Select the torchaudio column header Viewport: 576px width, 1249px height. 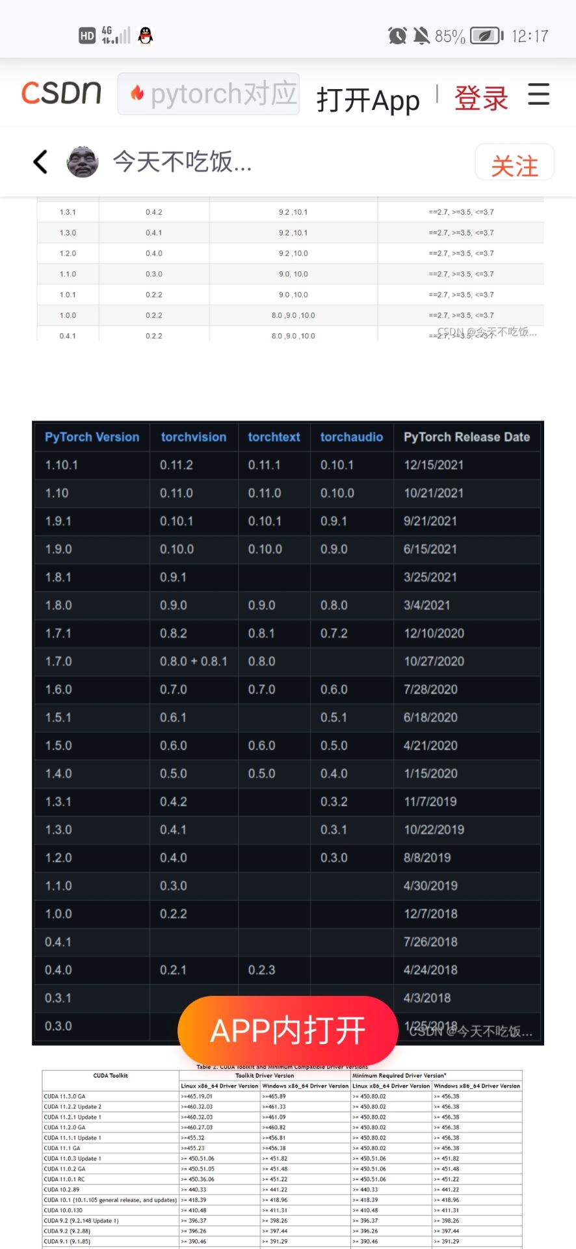352,437
